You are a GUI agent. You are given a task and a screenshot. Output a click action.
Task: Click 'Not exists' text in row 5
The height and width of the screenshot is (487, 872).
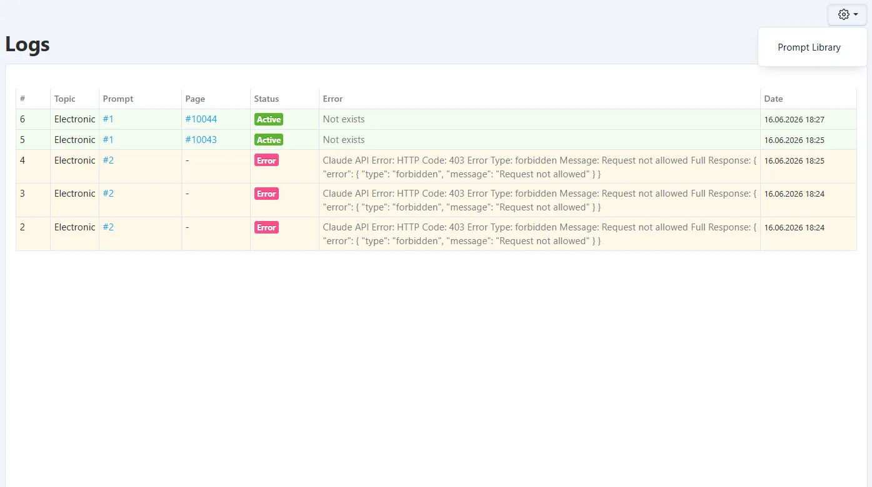pyautogui.click(x=344, y=140)
